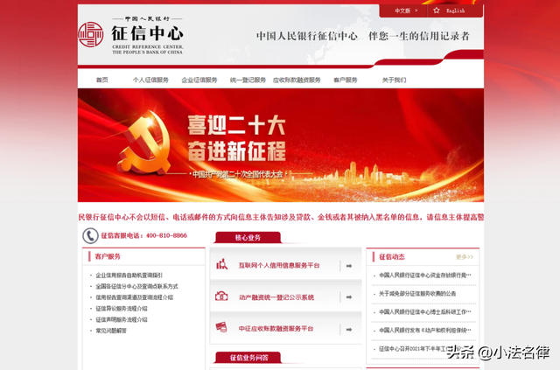Click the scrolling red warning notice
Image resolution: width=560 pixels, height=370 pixels.
281,217
